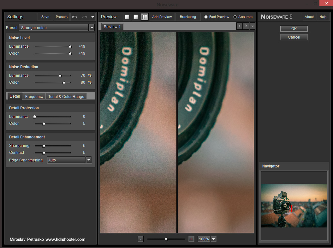Click the Noise Reduction Luminance slider handle
The image size is (333, 248).
click(x=60, y=76)
